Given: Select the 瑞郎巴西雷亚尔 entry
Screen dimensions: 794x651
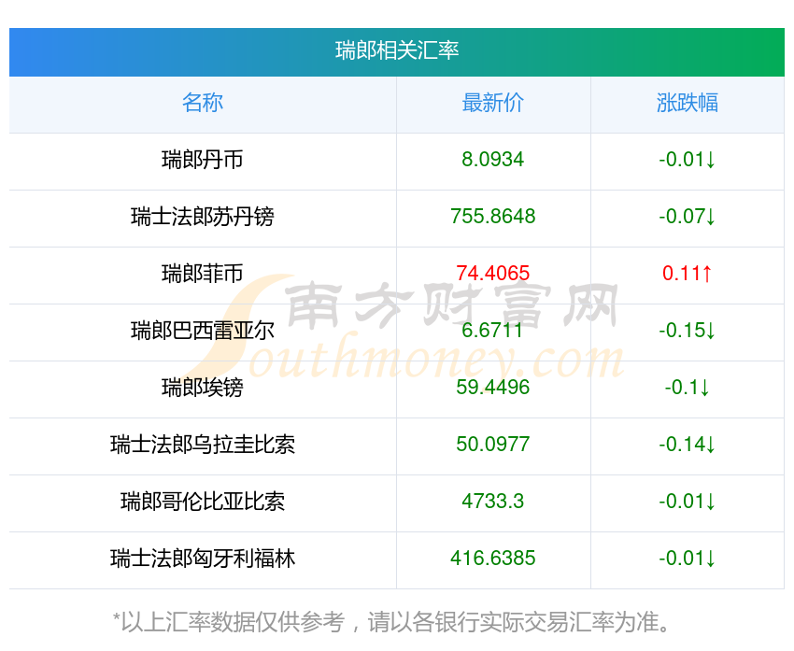Looking at the screenshot, I should (x=203, y=331).
